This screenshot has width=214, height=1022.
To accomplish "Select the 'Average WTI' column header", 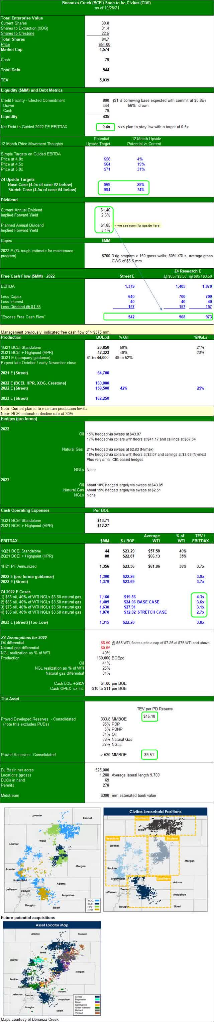I will point(152,538).
